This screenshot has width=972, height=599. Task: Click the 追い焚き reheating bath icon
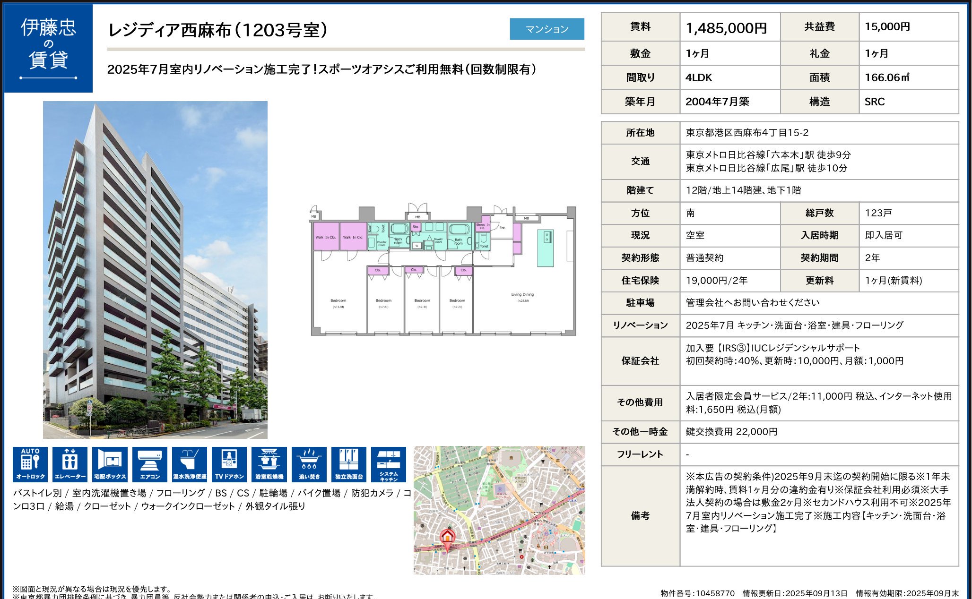click(309, 464)
